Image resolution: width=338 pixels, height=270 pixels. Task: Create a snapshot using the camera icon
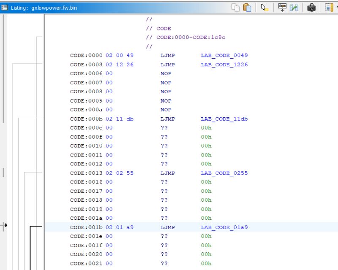311,7
